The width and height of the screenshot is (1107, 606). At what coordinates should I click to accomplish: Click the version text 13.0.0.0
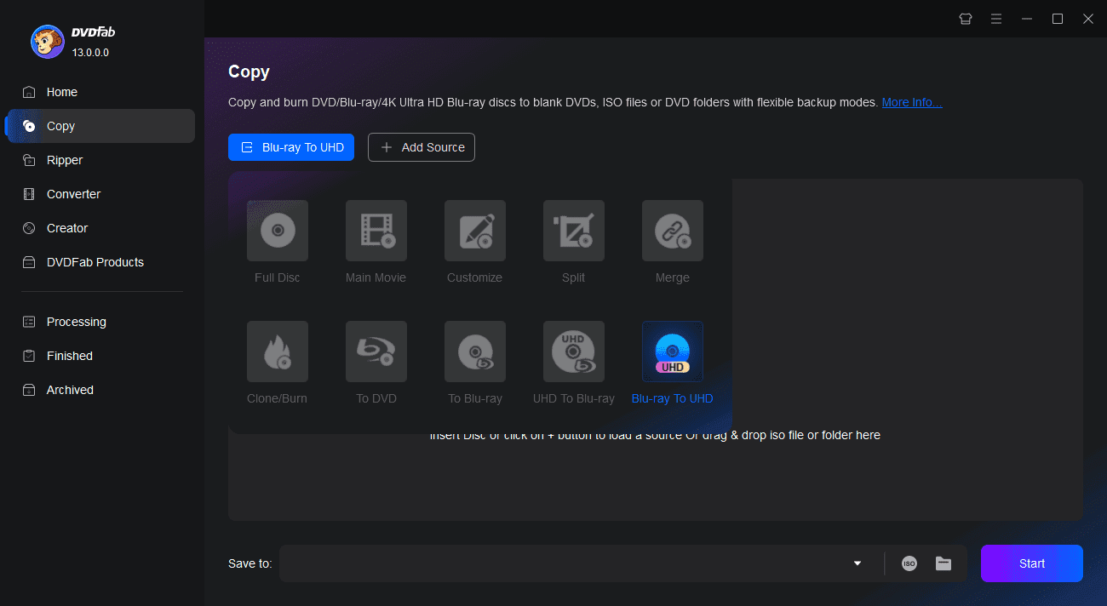click(90, 52)
